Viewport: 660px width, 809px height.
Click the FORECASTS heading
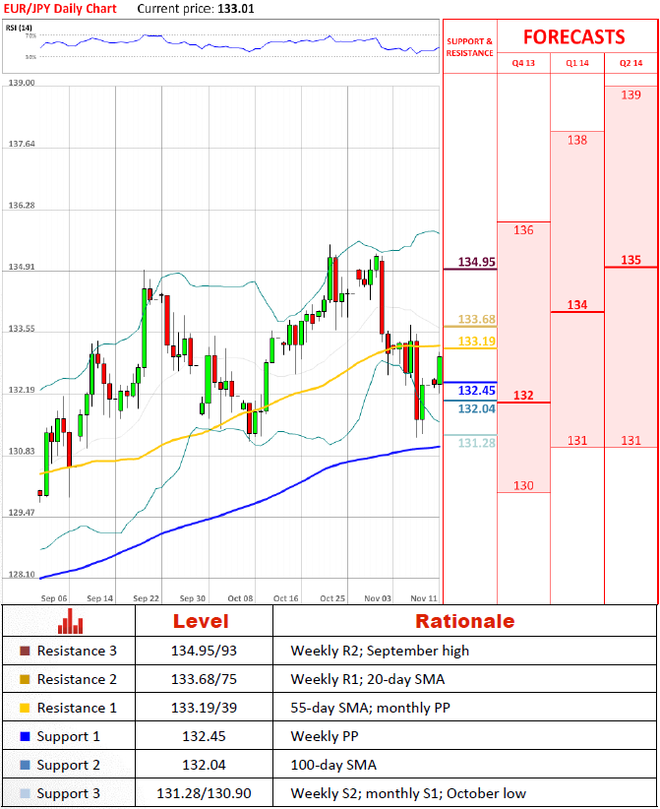click(573, 37)
